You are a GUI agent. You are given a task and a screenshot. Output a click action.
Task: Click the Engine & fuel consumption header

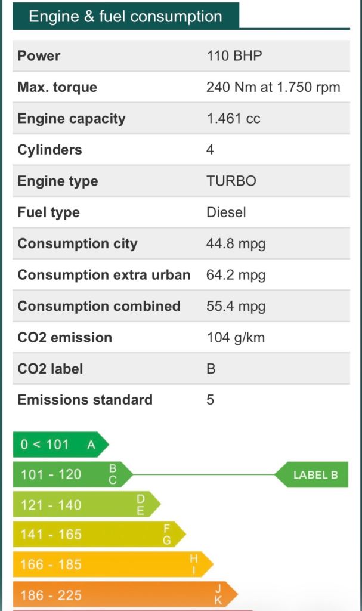click(x=125, y=16)
